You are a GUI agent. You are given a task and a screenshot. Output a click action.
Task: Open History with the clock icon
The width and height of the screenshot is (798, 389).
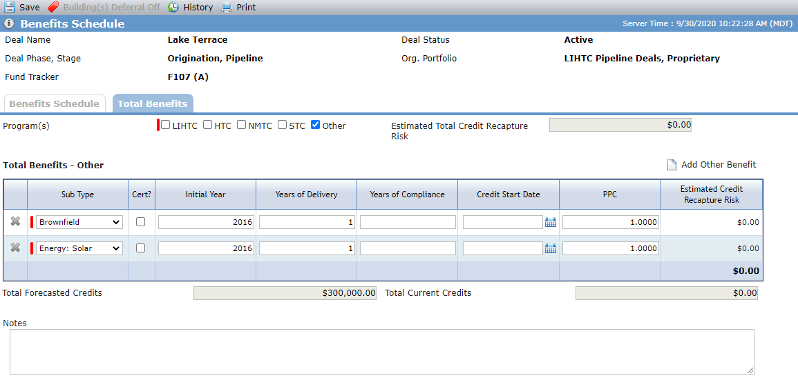(x=173, y=7)
